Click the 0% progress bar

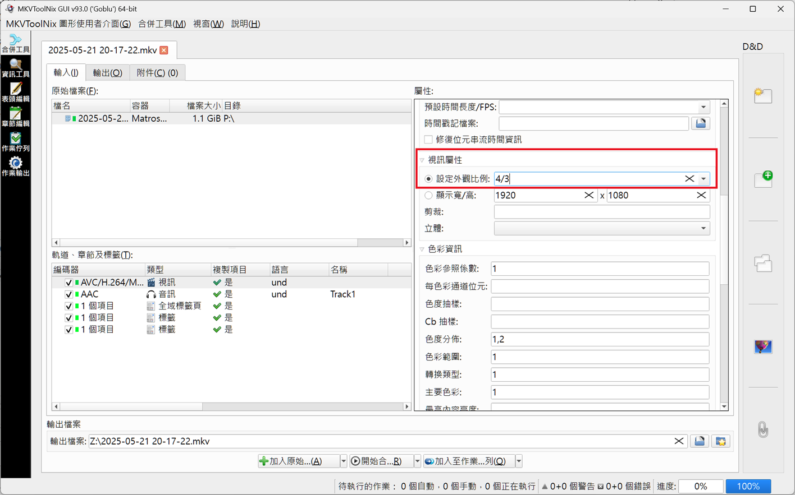(700, 486)
